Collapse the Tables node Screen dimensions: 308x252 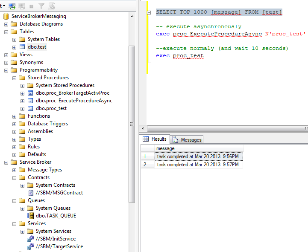[6, 32]
